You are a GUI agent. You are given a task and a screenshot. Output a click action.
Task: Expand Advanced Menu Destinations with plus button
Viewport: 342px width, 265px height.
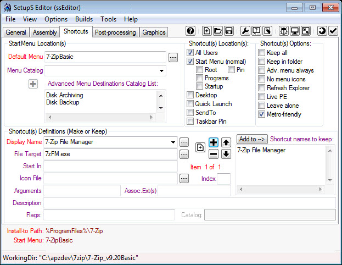(x=33, y=84)
